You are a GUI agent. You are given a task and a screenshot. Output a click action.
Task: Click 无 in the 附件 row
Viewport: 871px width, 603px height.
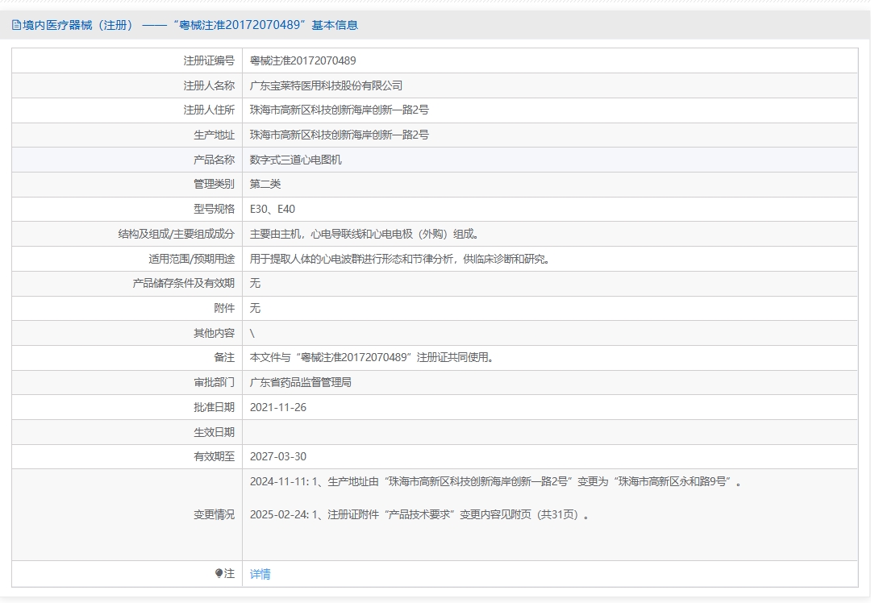pos(255,308)
